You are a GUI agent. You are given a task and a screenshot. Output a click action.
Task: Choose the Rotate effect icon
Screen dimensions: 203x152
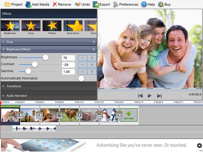coord(52,26)
